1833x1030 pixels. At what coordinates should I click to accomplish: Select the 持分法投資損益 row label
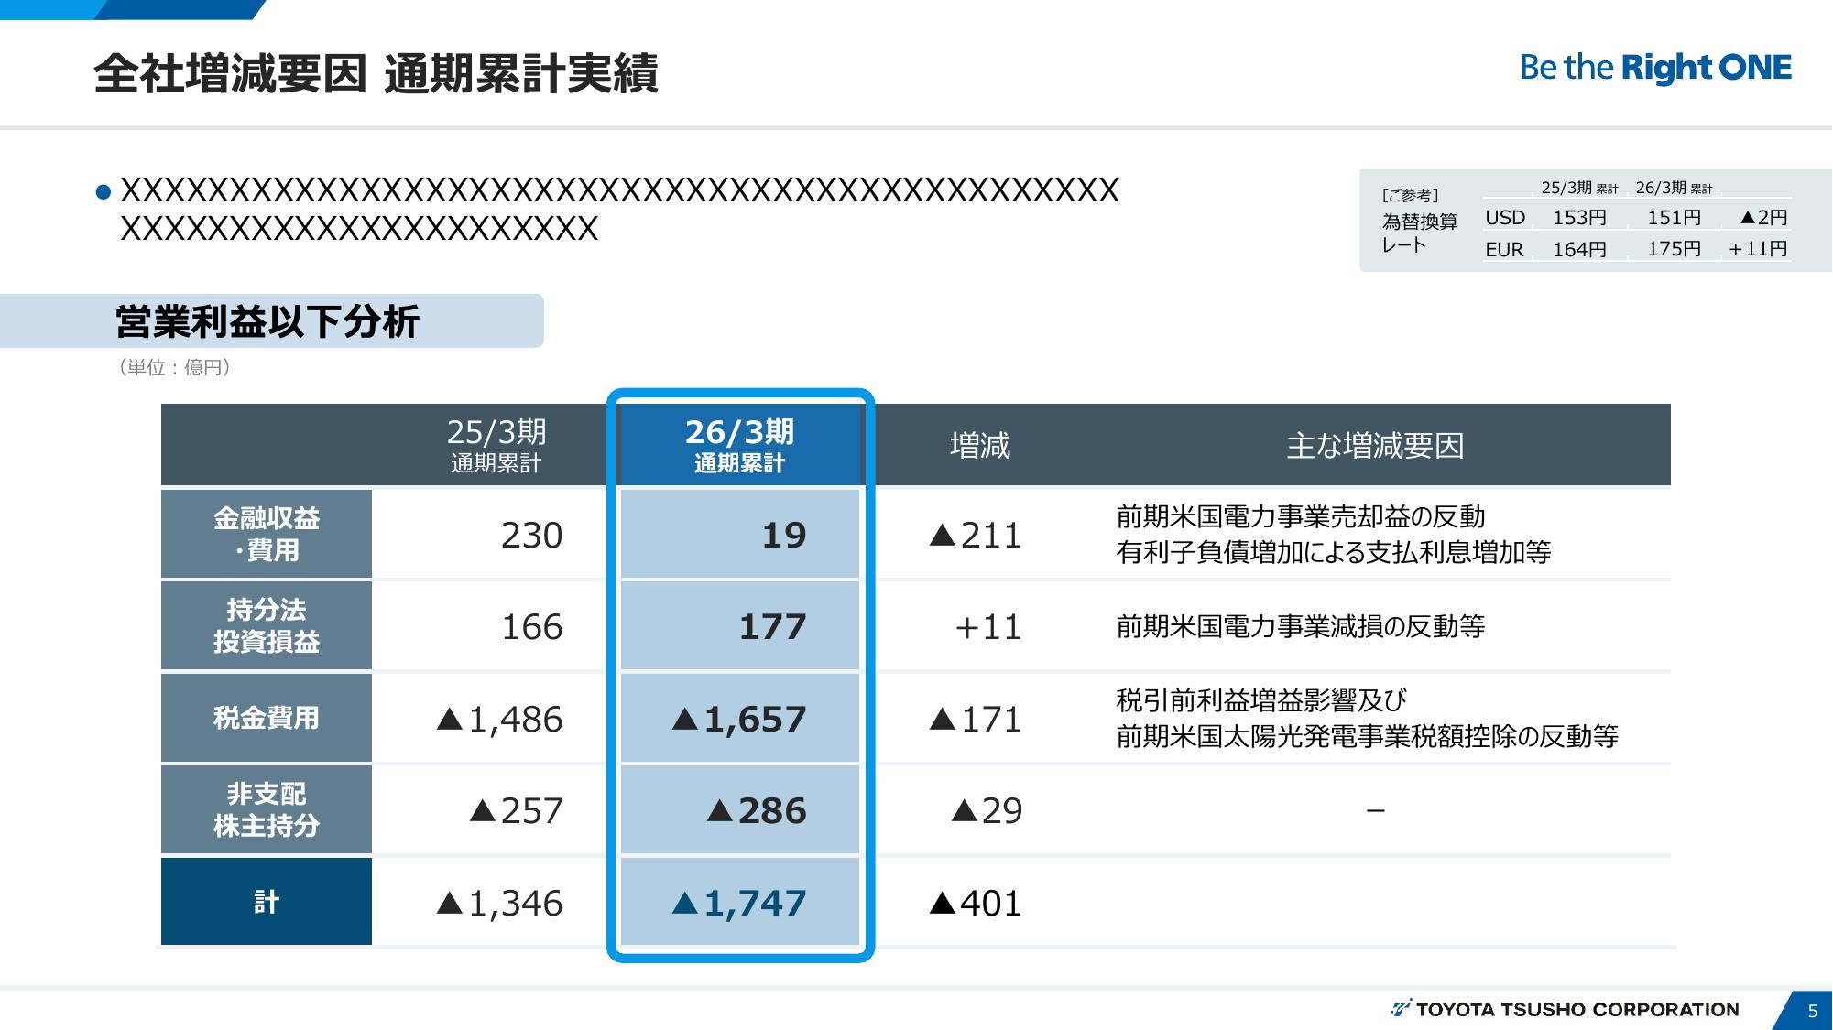(267, 625)
